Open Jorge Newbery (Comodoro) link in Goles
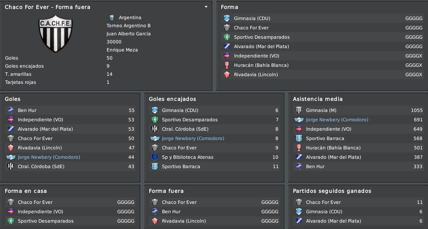The image size is (428, 229). pos(49,157)
